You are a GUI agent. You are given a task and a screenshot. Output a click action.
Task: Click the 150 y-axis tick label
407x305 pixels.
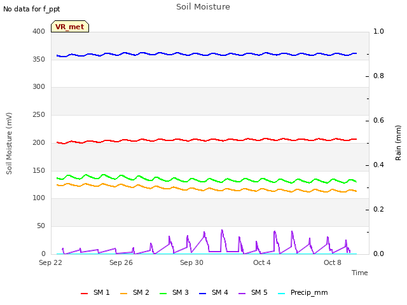click(x=39, y=170)
